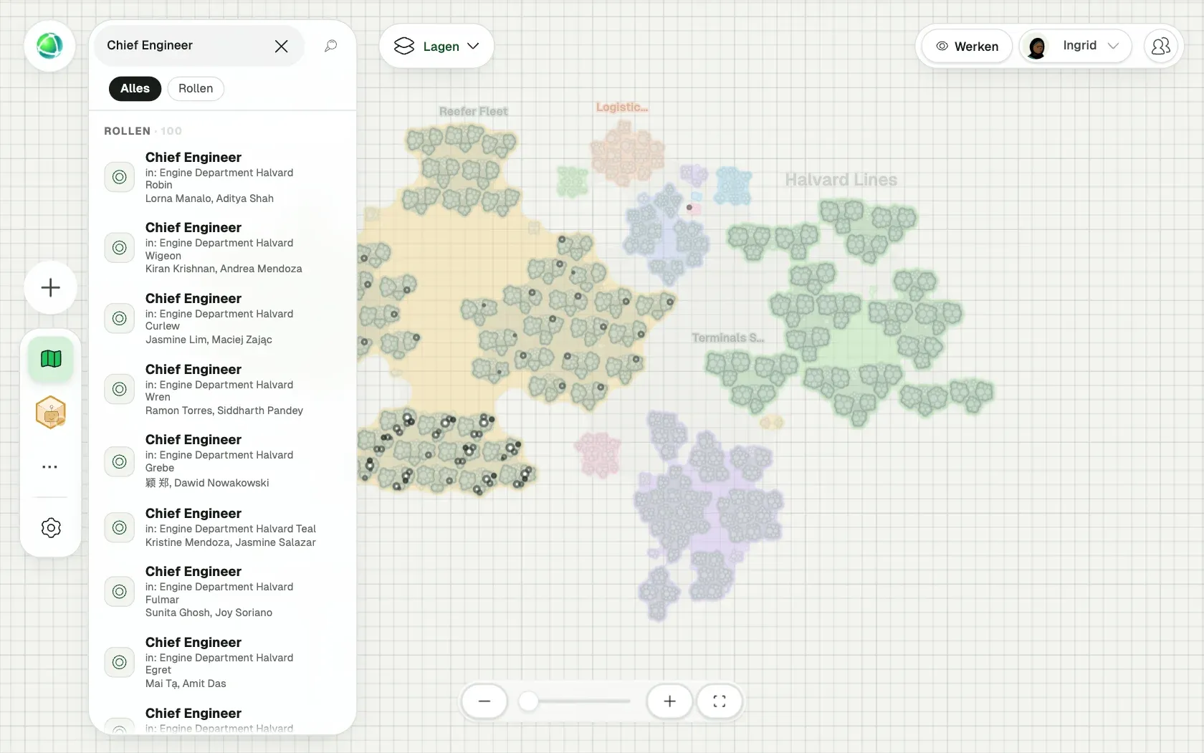Open sidebar more options ellipsis
1204x753 pixels.
(x=50, y=466)
